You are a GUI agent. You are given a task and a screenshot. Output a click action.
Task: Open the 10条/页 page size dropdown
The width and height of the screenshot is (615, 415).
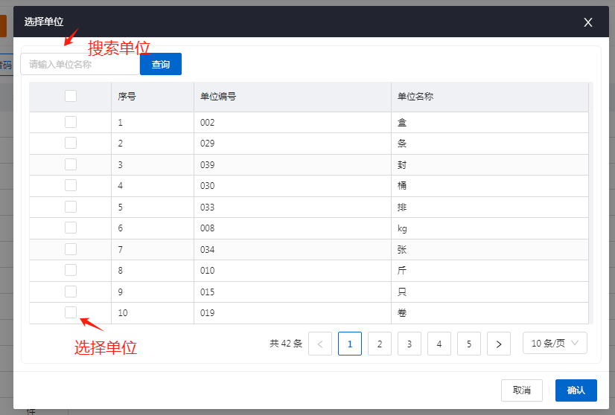coord(555,343)
